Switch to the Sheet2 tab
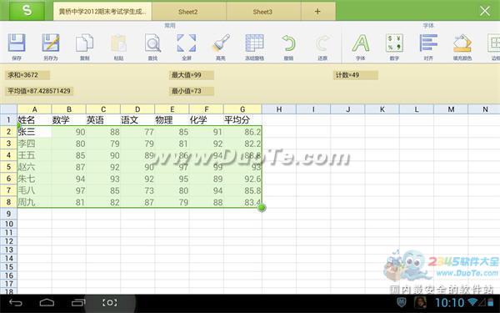The height and width of the screenshot is (313, 500). (188, 12)
